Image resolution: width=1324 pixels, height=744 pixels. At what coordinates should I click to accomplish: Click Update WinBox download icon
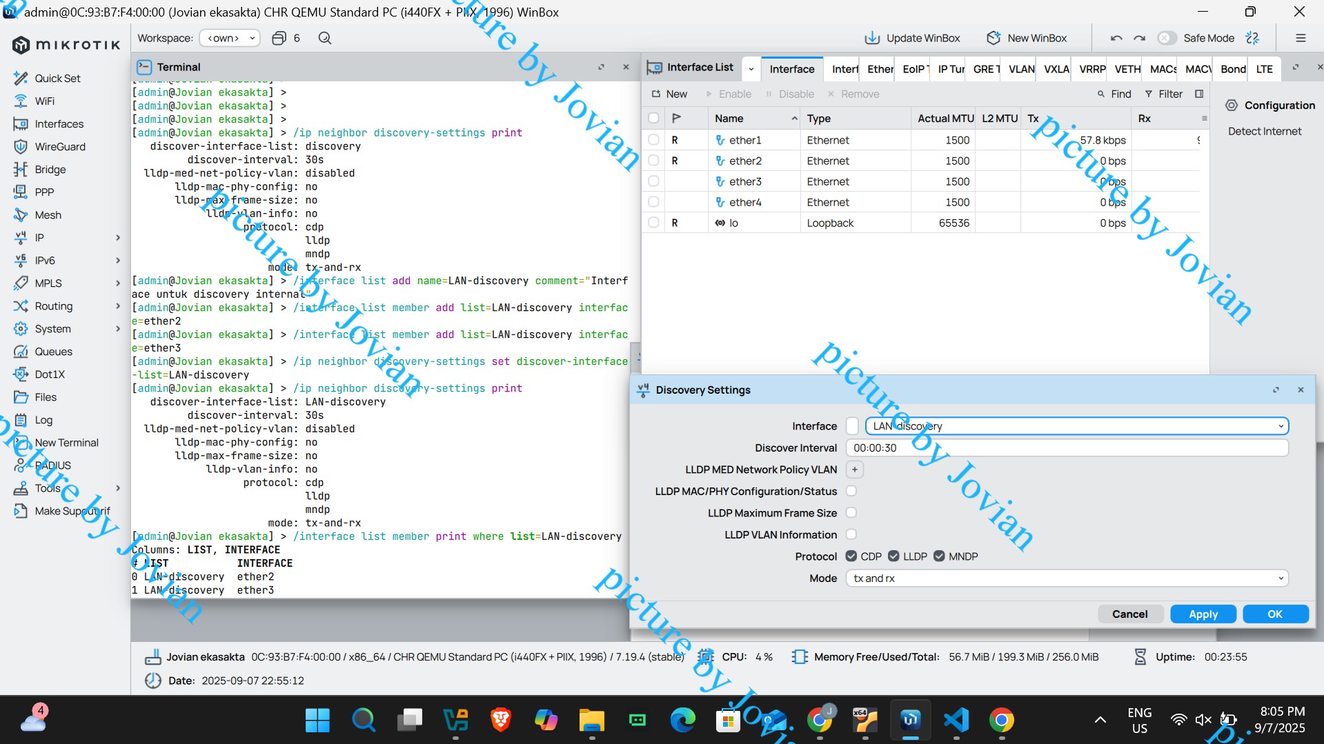[x=872, y=38]
